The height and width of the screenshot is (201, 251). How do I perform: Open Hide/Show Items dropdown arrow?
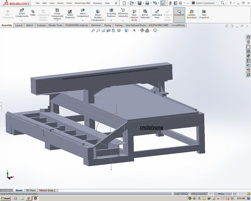[138, 31]
